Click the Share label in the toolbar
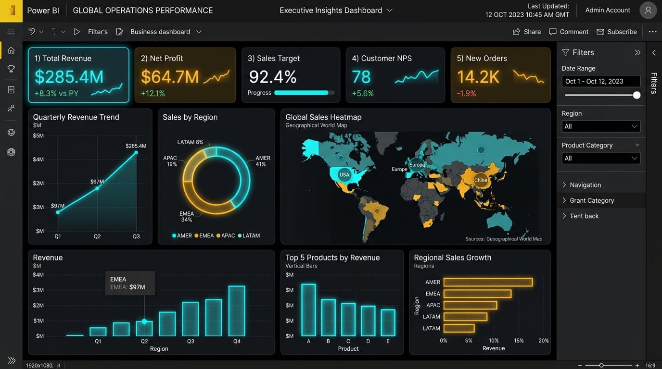Image resolution: width=662 pixels, height=369 pixels. (532, 32)
